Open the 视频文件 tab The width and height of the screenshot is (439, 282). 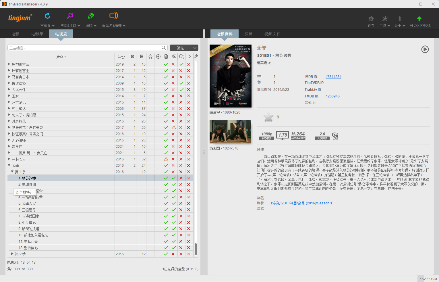[x=272, y=34]
